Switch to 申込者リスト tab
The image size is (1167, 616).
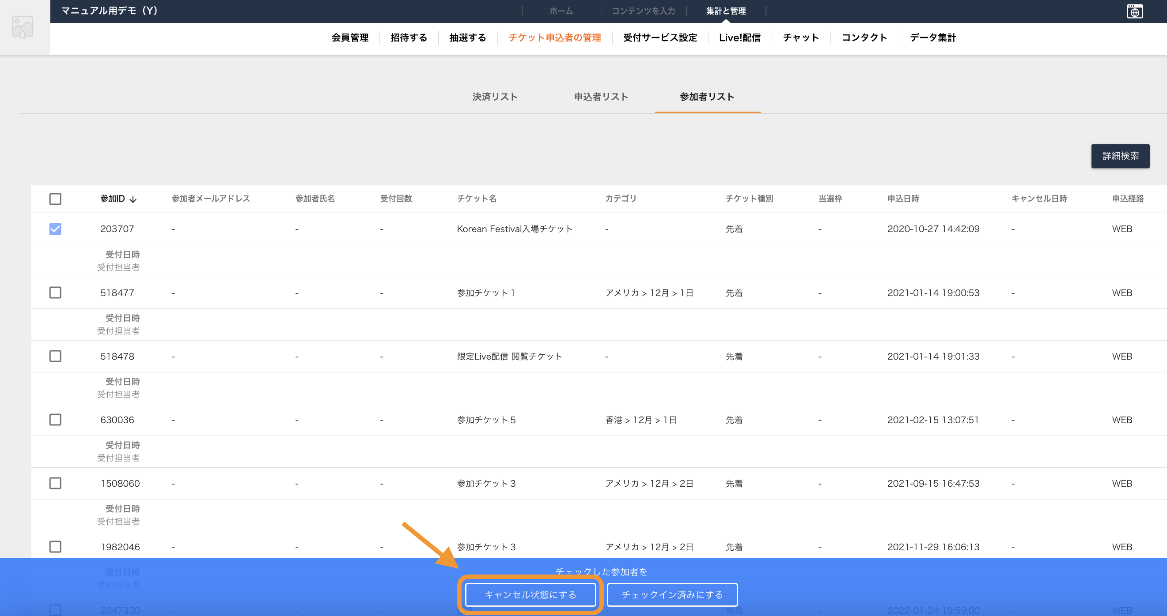pyautogui.click(x=601, y=97)
